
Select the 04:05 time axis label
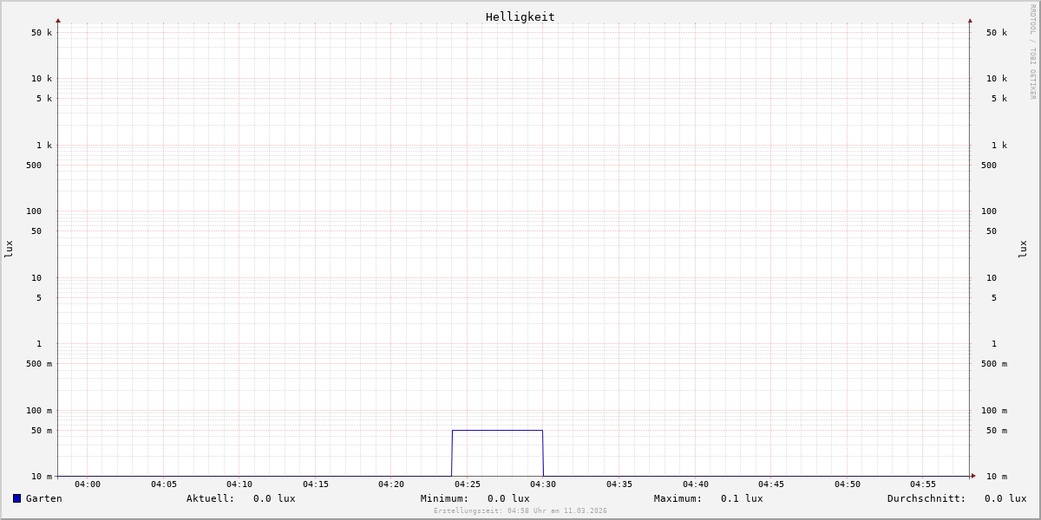[164, 484]
